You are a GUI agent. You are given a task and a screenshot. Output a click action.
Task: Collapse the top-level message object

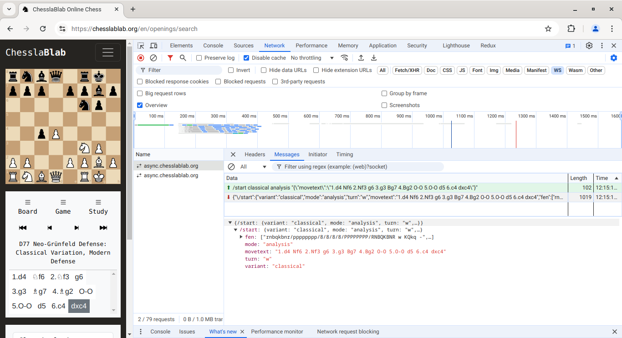pyautogui.click(x=230, y=223)
